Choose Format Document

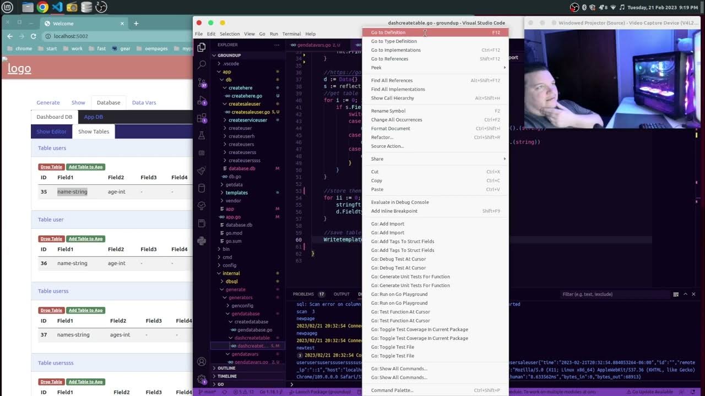pos(435,129)
